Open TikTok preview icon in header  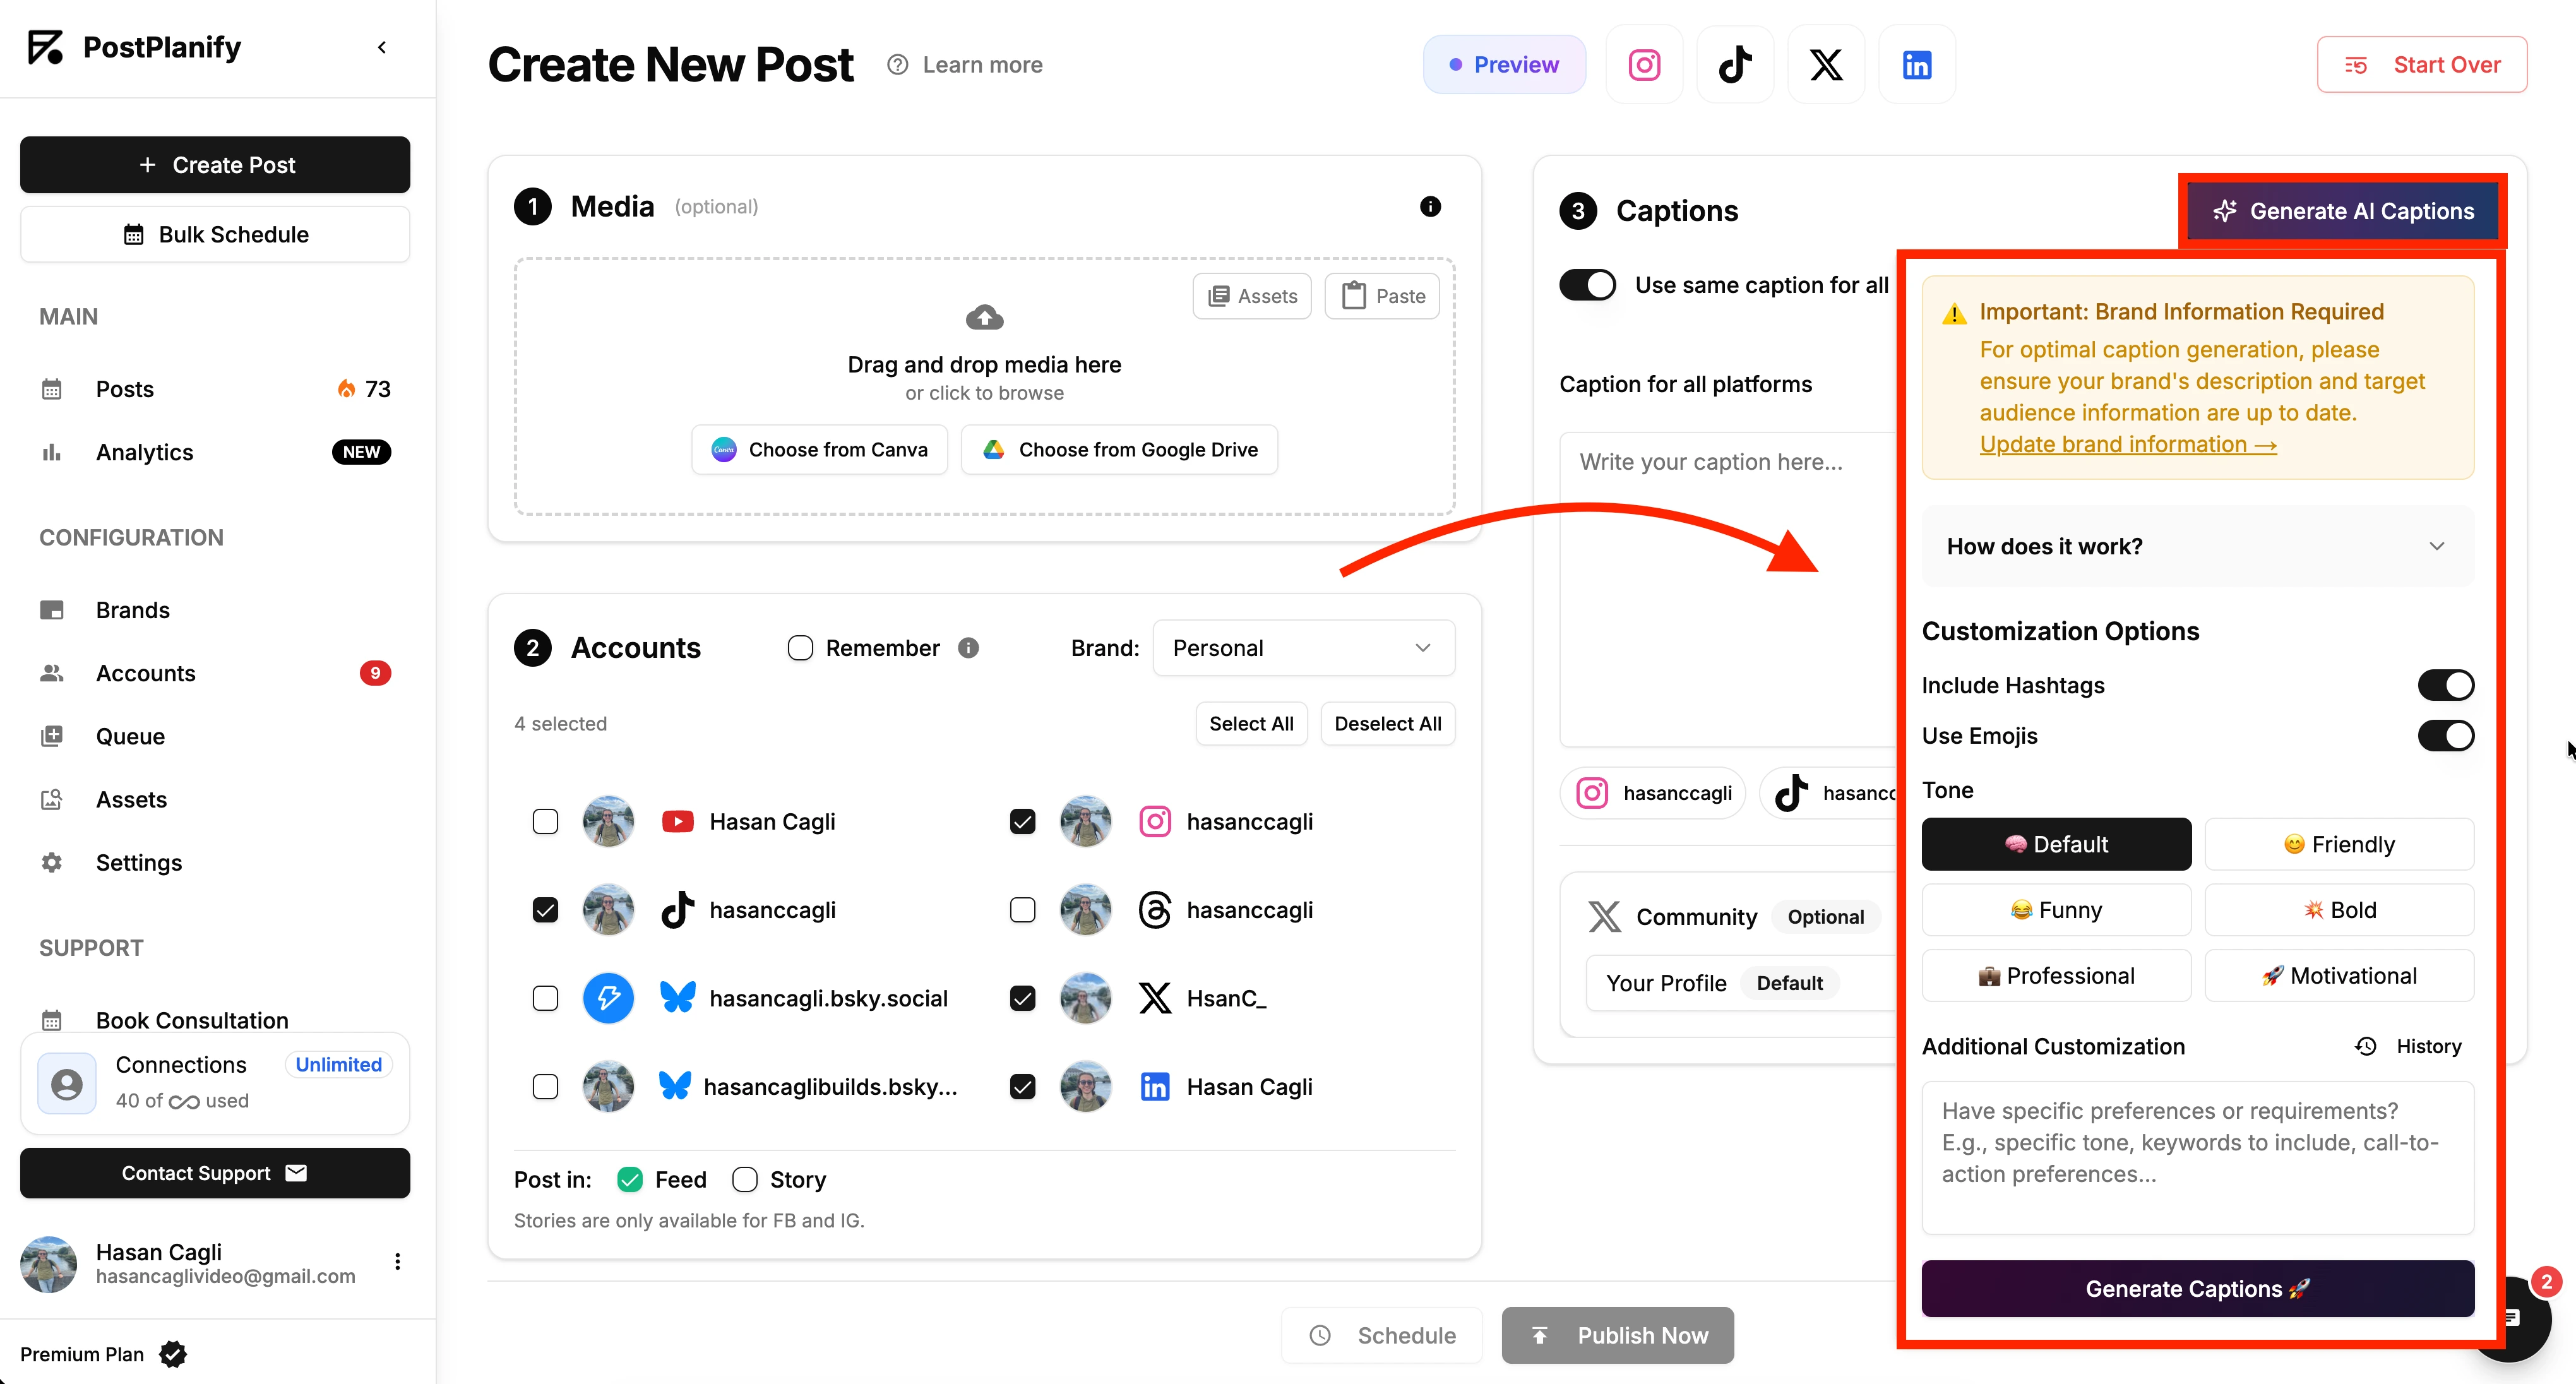point(1735,65)
